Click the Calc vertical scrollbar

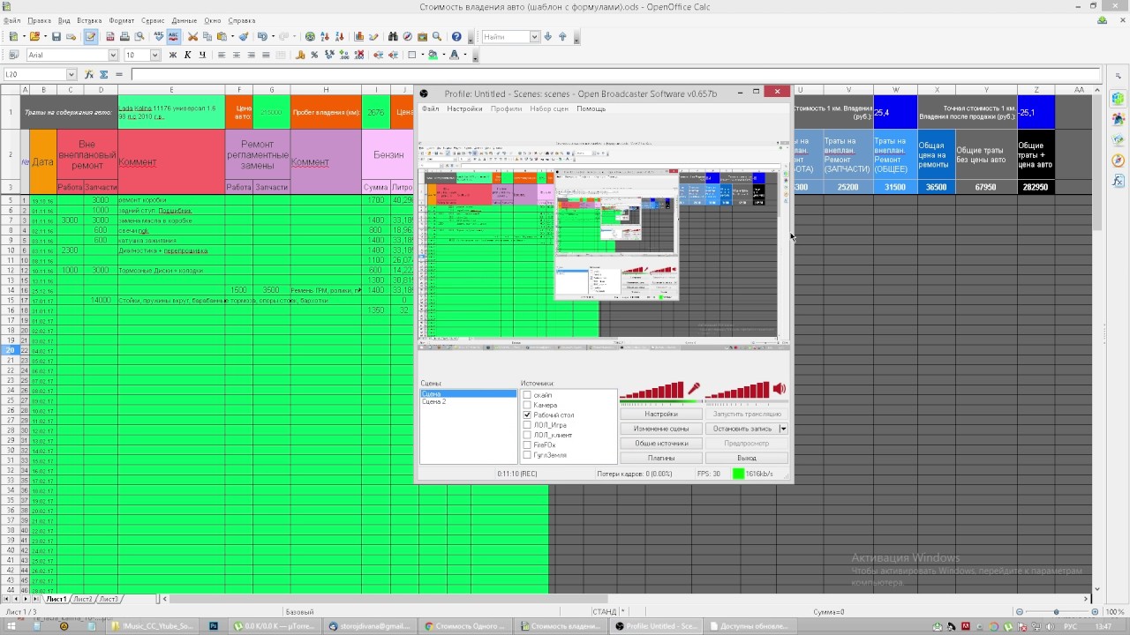tap(1097, 340)
